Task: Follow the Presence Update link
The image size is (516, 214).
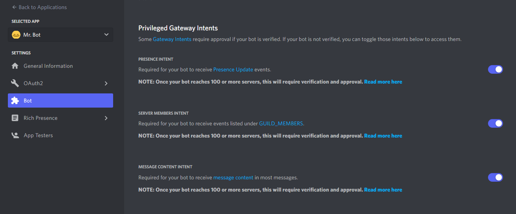Action: [233, 70]
